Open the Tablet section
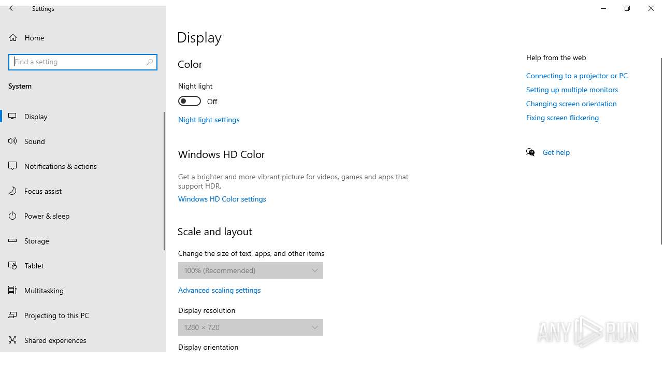 click(x=83, y=266)
